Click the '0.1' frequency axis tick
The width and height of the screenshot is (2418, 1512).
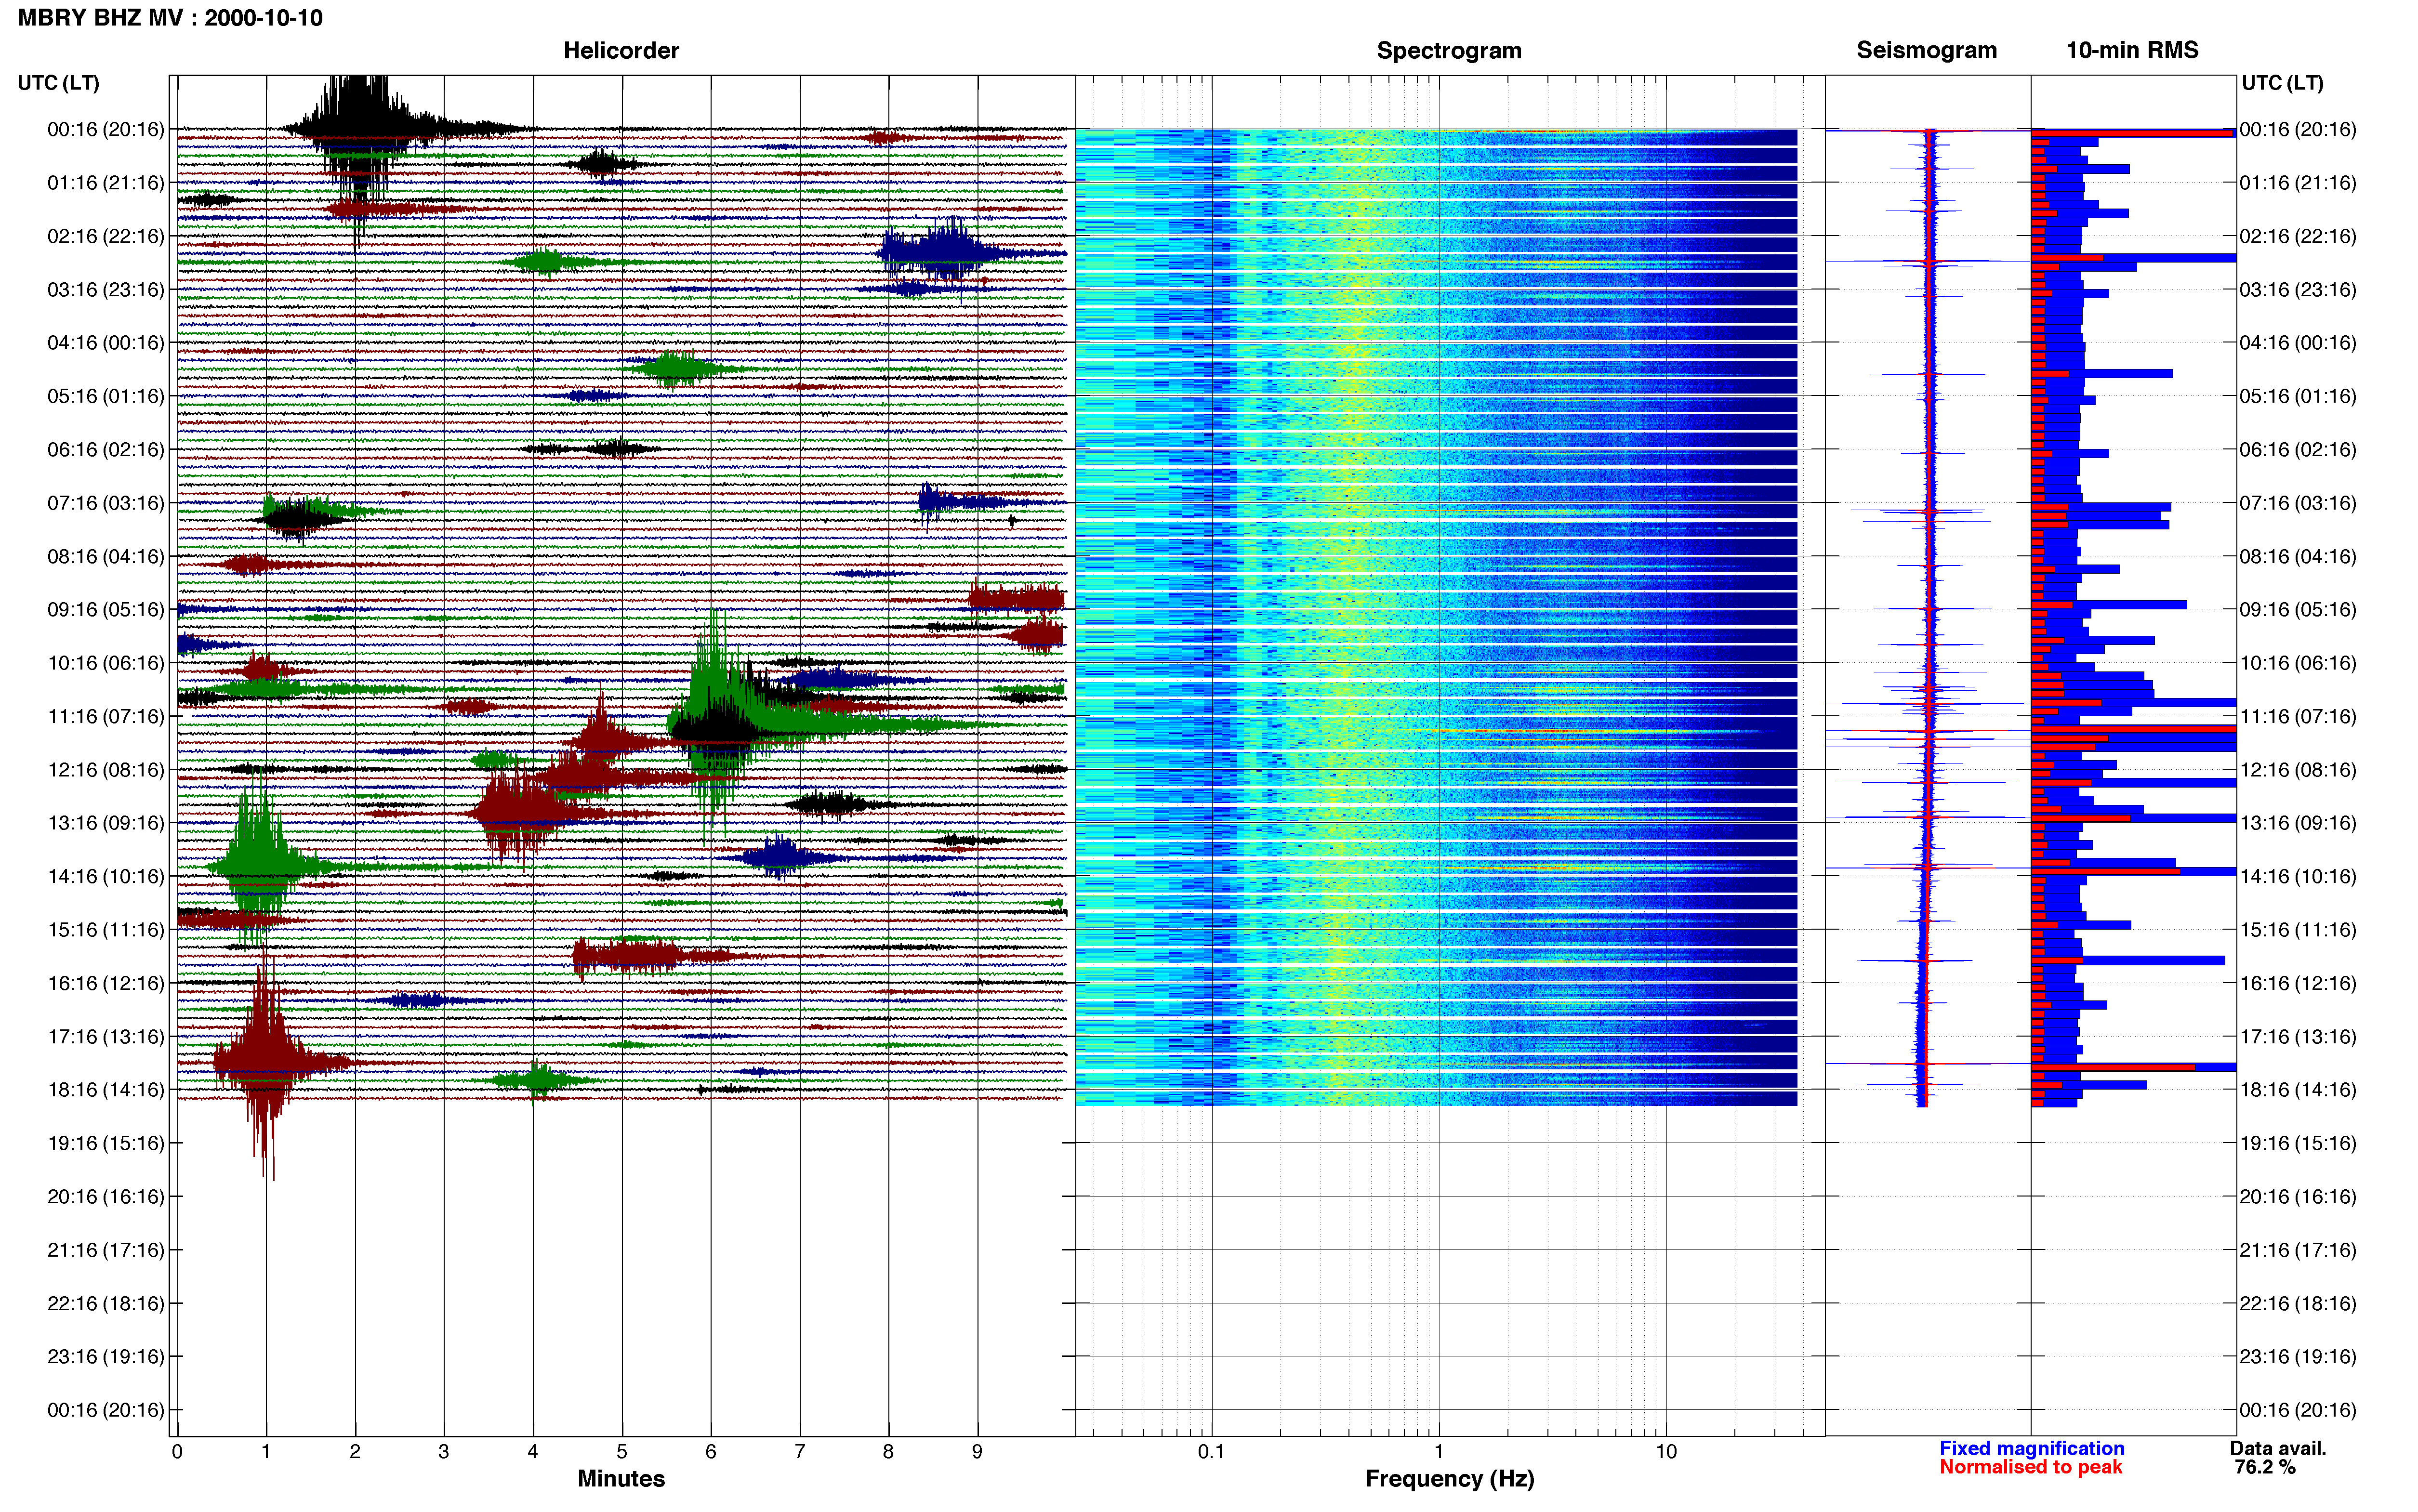(x=1211, y=1452)
